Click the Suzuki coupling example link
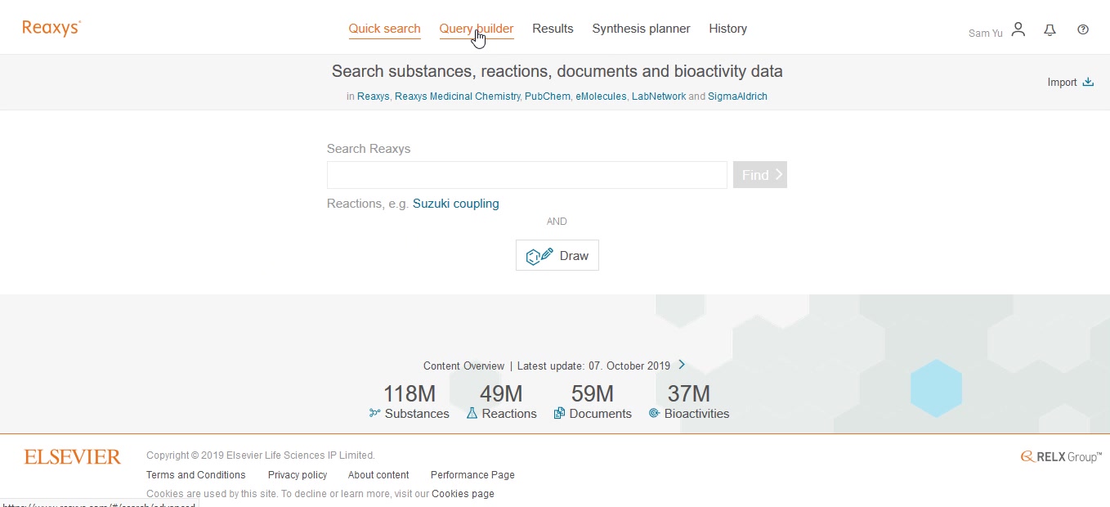 pos(455,204)
